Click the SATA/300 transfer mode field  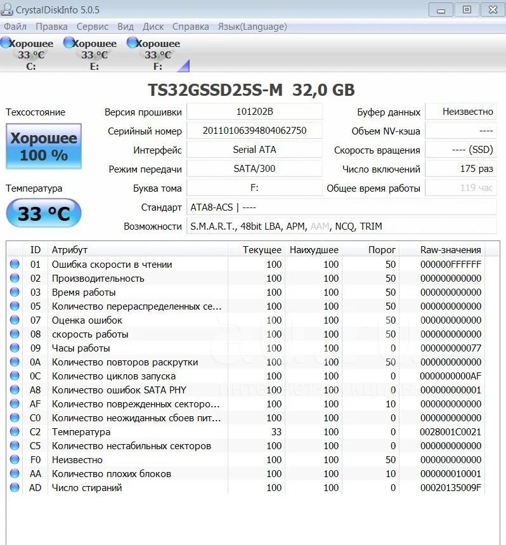pyautogui.click(x=254, y=169)
